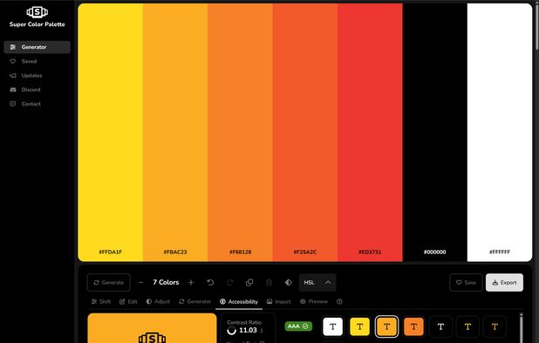Click the #FBAC23 hex code label
The height and width of the screenshot is (343, 539).
coord(175,252)
